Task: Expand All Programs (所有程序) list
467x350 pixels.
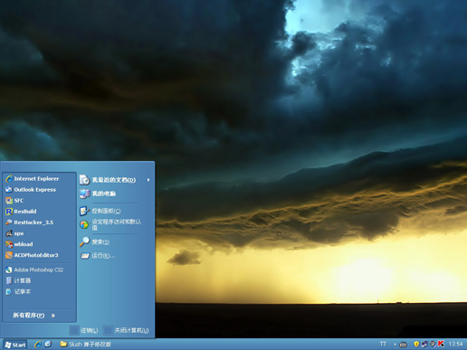Action: (x=33, y=316)
